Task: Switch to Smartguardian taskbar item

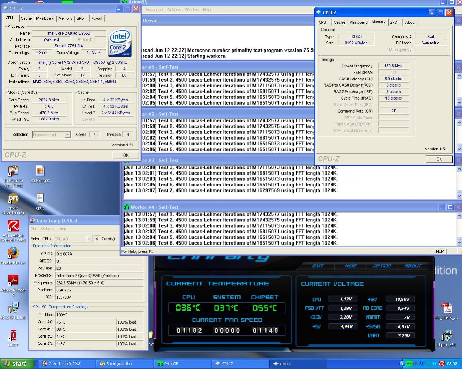Action: click(x=124, y=364)
